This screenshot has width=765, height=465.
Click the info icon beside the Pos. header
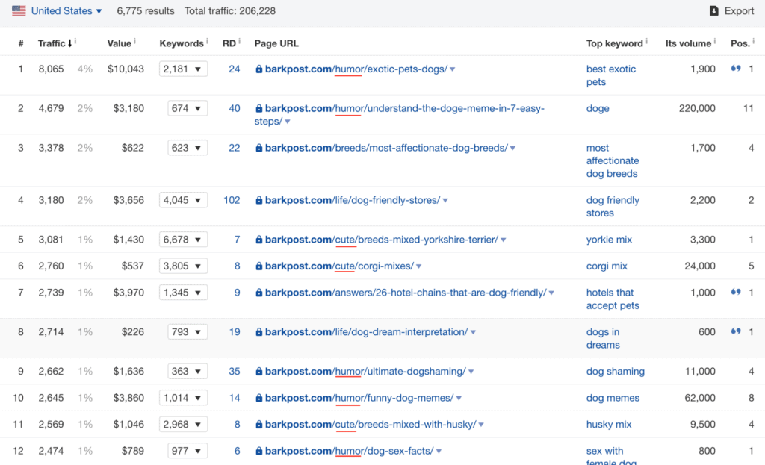753,42
